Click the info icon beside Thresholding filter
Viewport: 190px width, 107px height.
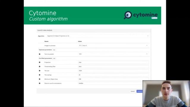tap(39, 67)
